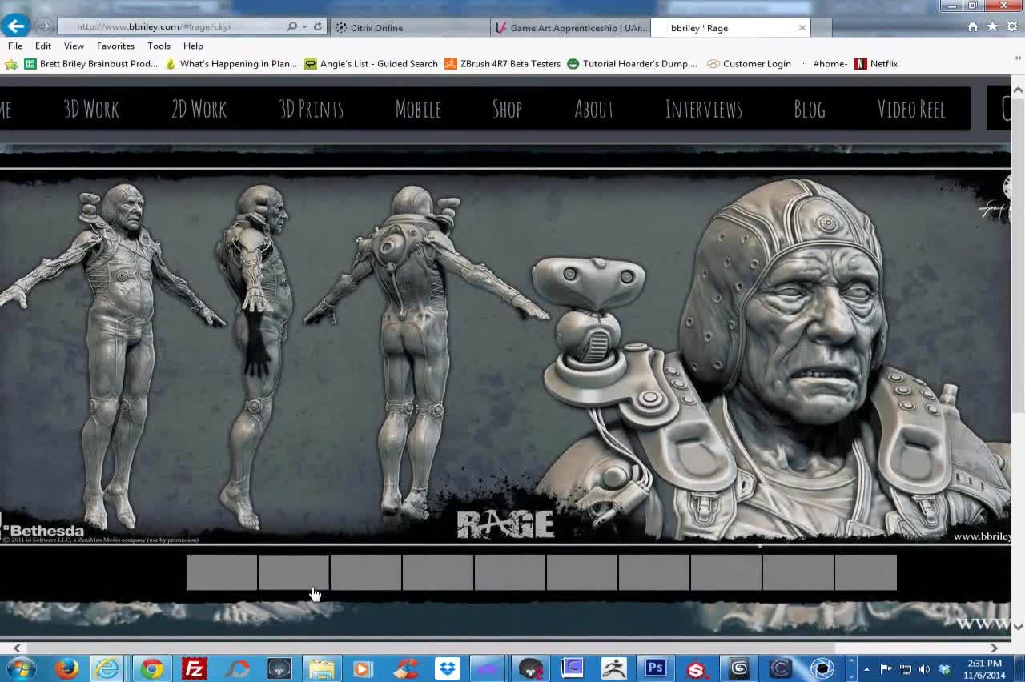The width and height of the screenshot is (1025, 682).
Task: Launch ZBrush from the taskbar
Action: pos(614,668)
